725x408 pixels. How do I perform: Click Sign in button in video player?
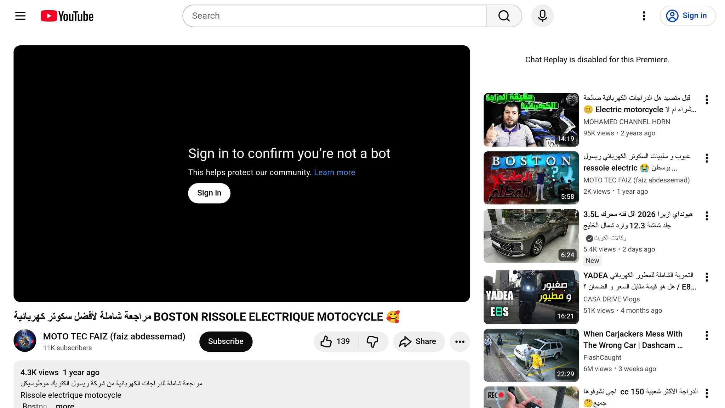click(209, 193)
